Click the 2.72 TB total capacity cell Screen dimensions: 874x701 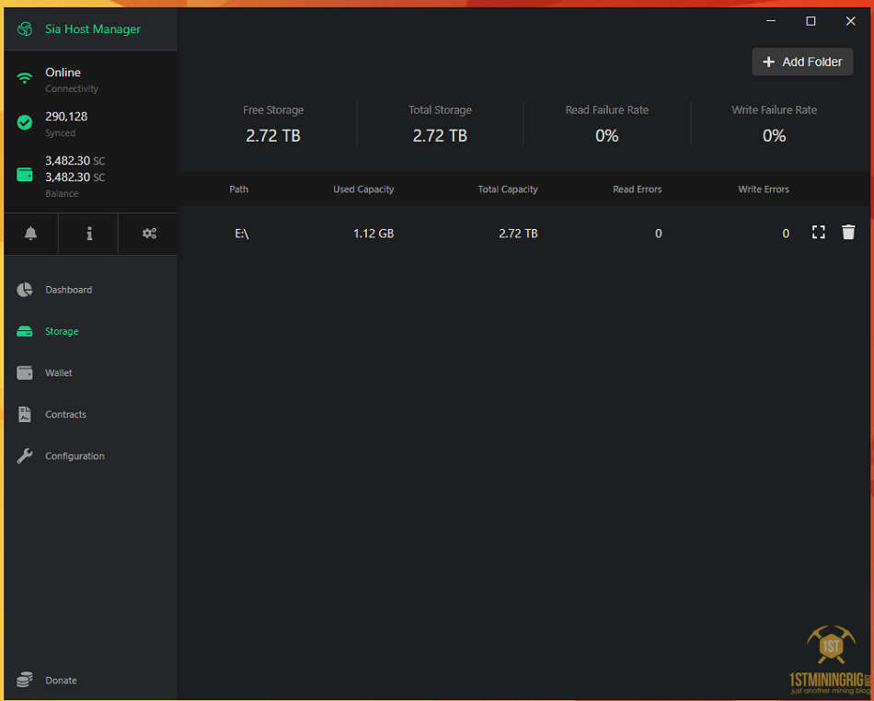[x=518, y=234]
